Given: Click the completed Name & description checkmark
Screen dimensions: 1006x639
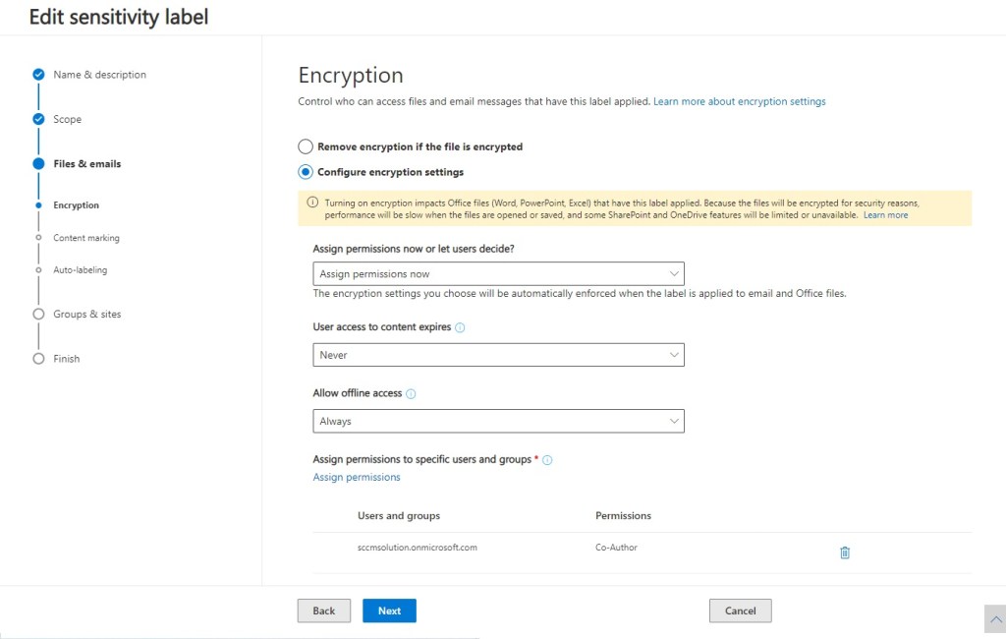Looking at the screenshot, I should click(x=38, y=75).
